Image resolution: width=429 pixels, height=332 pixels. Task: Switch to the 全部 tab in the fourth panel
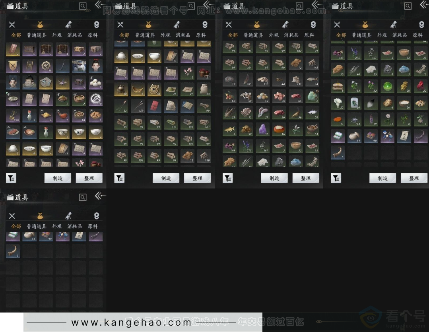point(341,35)
